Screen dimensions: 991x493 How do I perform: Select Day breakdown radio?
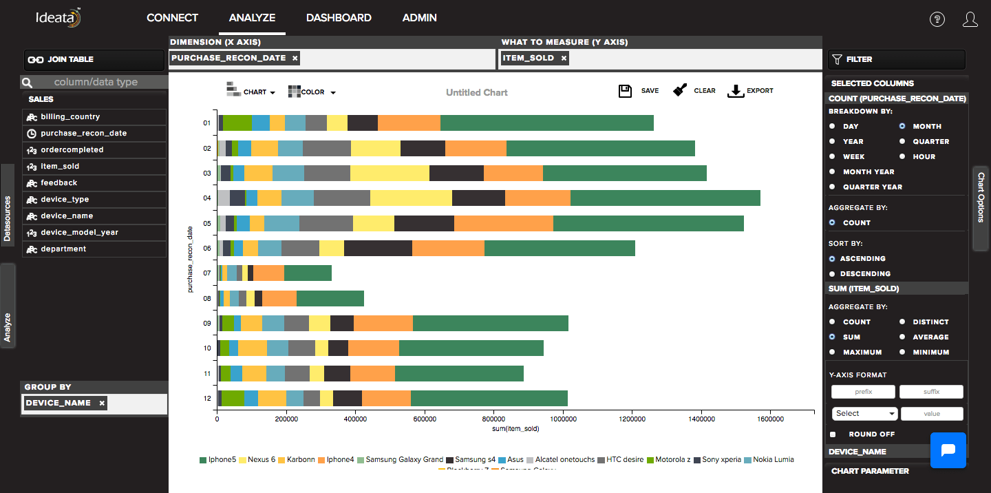pos(832,127)
